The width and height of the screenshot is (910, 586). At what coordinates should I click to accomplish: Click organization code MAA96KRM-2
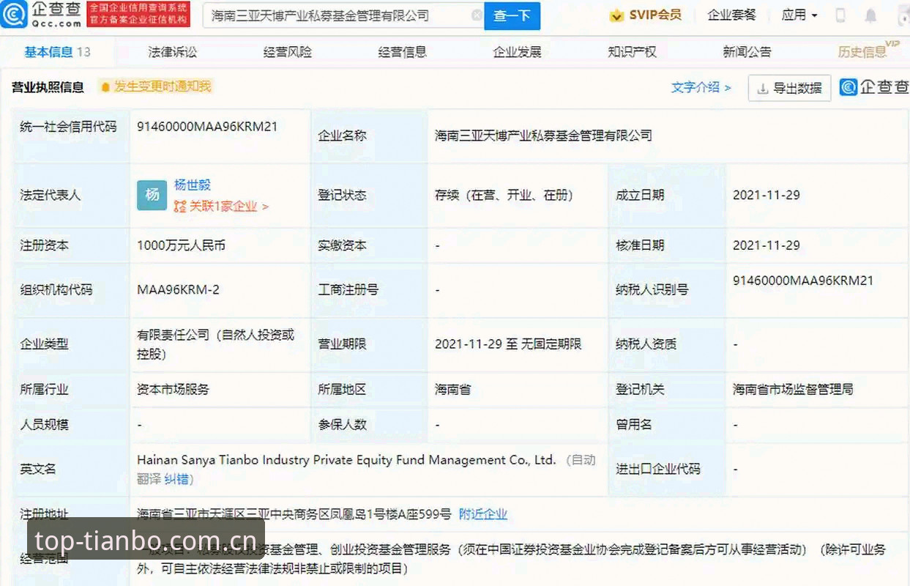(x=178, y=289)
